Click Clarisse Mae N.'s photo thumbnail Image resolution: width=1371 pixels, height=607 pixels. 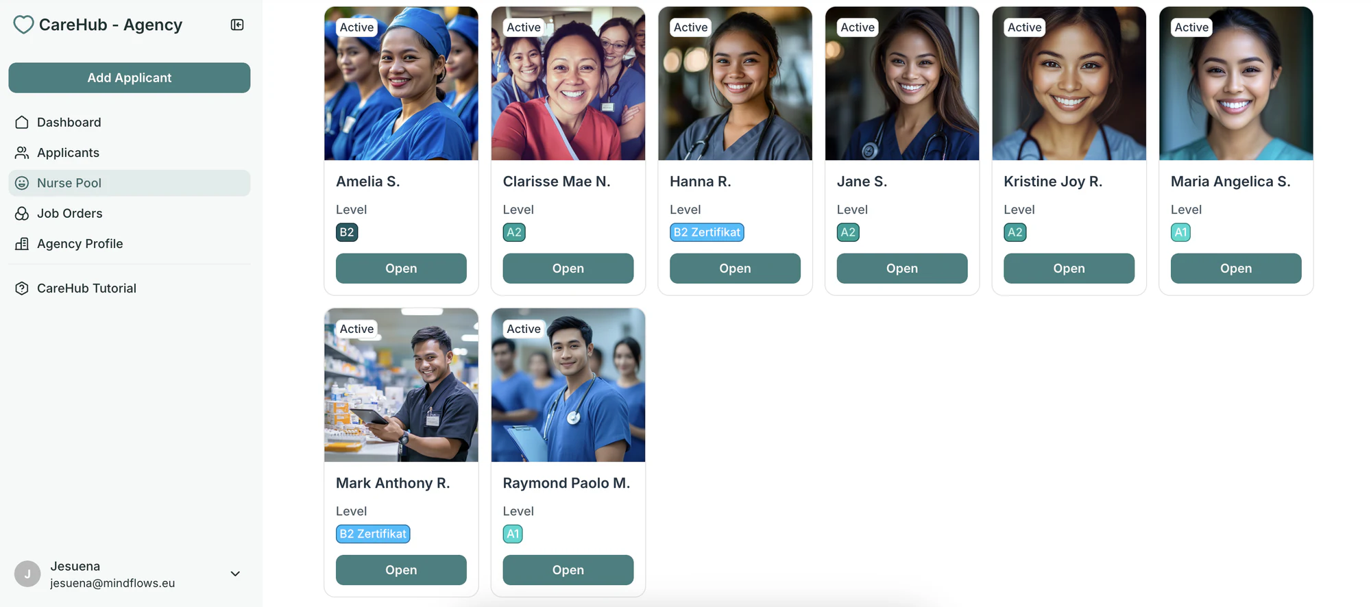tap(568, 84)
